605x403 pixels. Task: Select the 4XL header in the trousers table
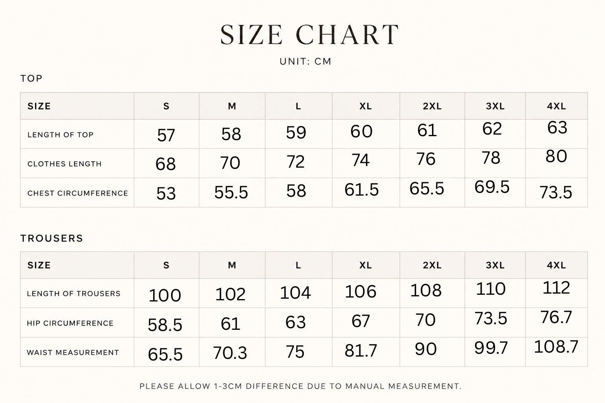click(556, 265)
